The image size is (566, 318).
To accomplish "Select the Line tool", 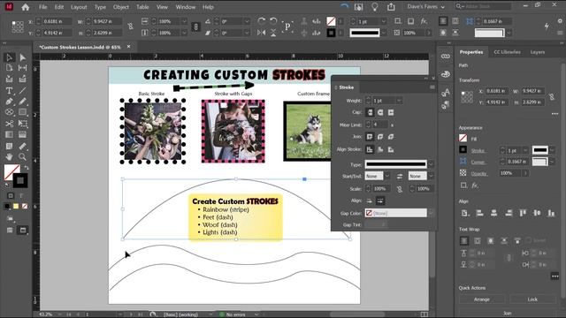I will 22,90.
